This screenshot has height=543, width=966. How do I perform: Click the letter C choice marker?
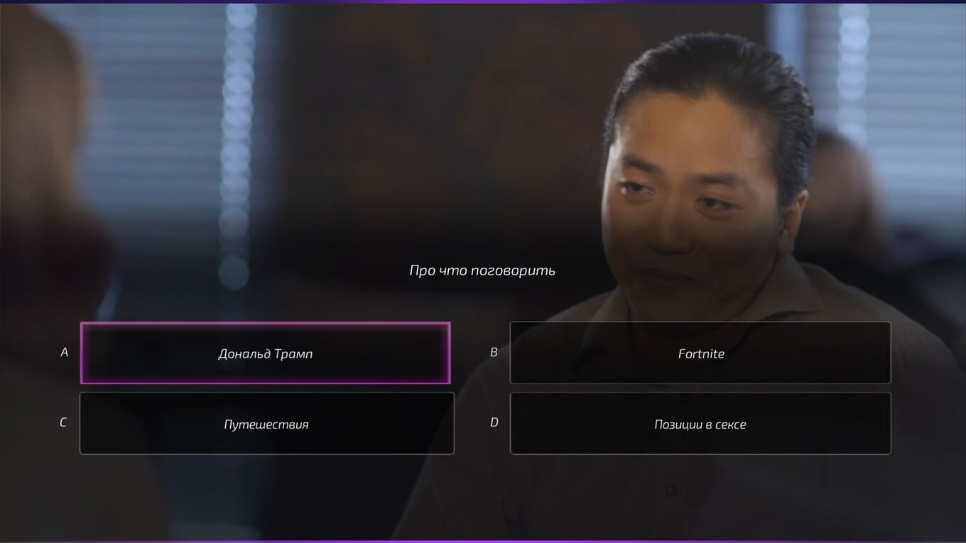(63, 422)
